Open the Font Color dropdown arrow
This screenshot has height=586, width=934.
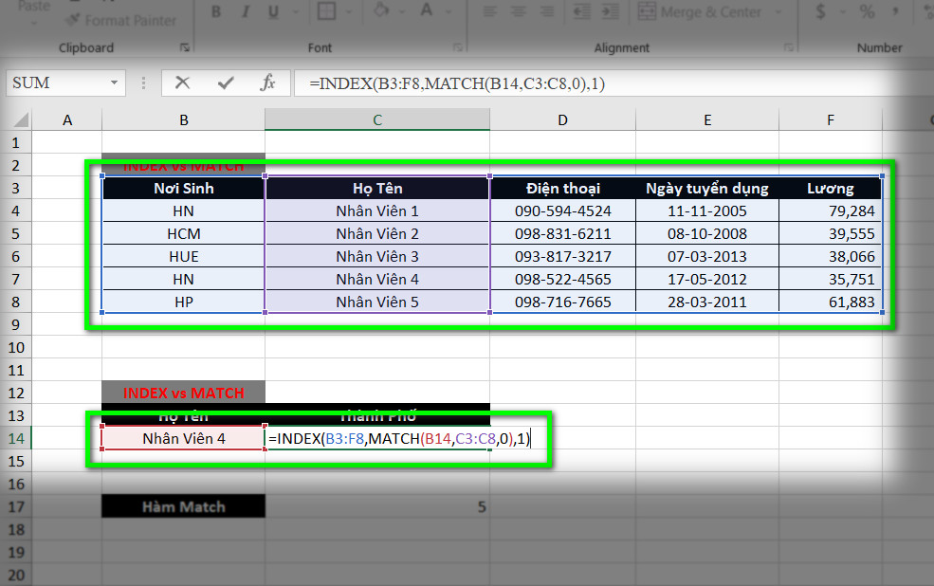point(448,12)
